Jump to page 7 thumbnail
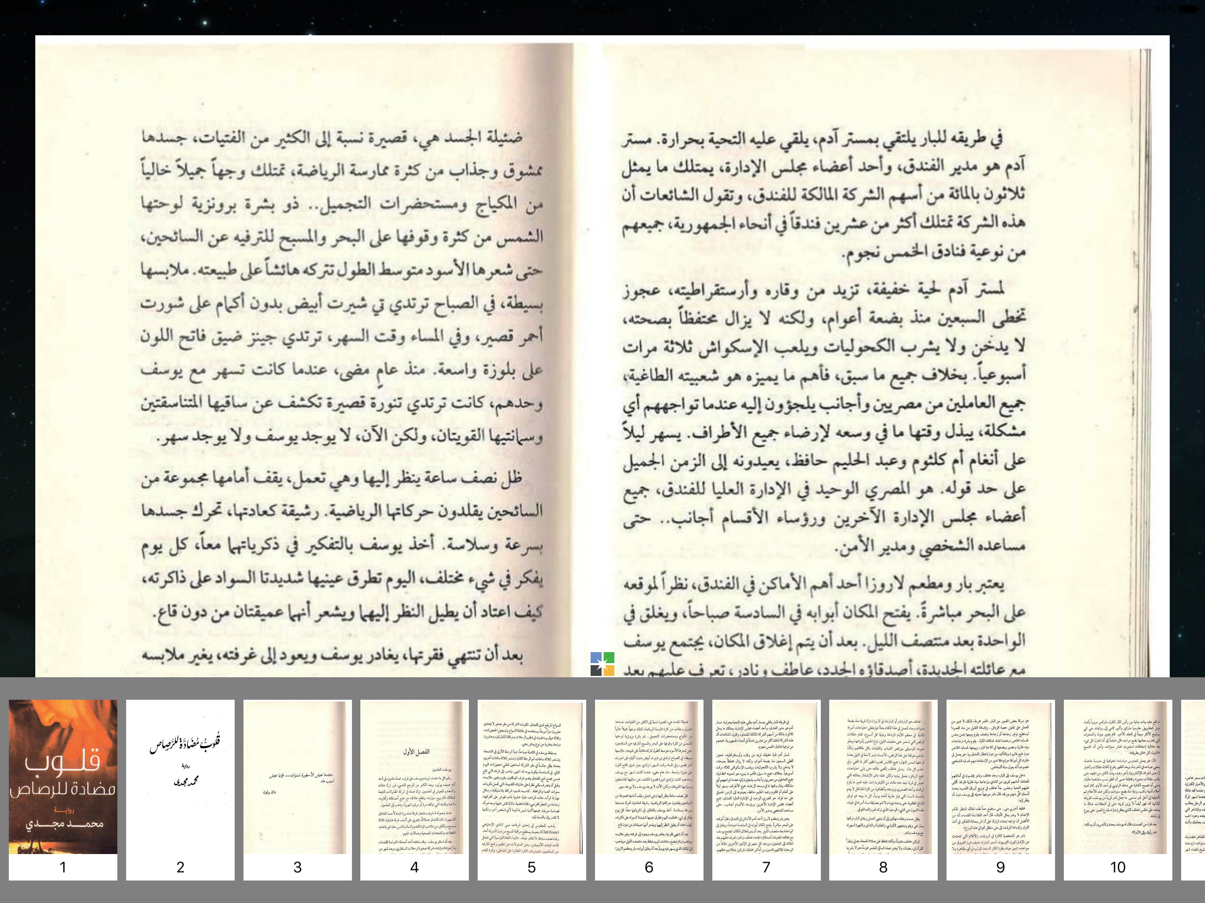This screenshot has height=903, width=1205. tap(767, 789)
